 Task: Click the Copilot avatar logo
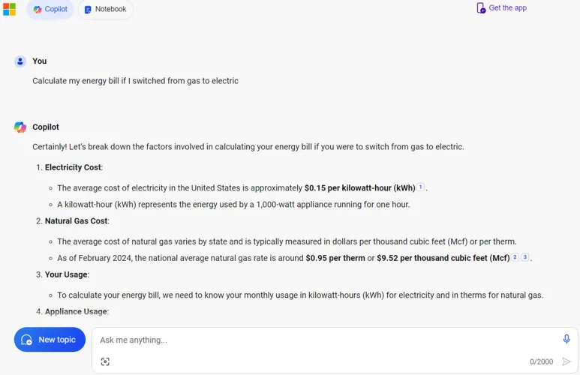click(x=20, y=127)
